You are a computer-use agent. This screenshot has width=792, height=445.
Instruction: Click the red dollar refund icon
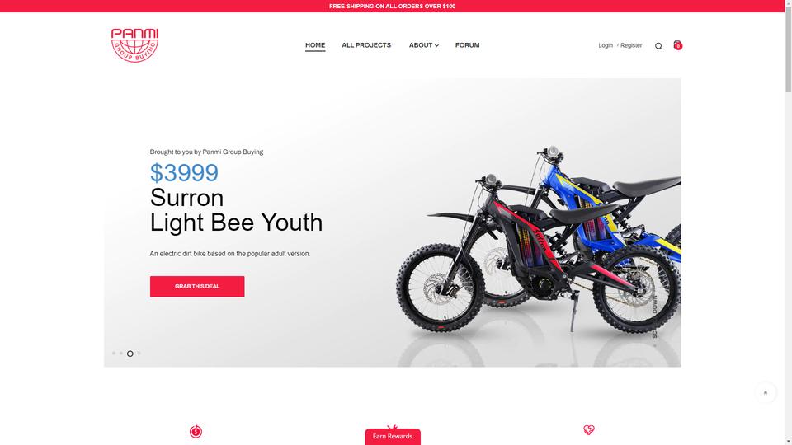[x=196, y=431]
